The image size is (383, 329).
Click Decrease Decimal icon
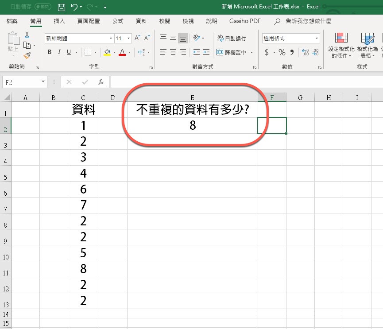(x=315, y=52)
